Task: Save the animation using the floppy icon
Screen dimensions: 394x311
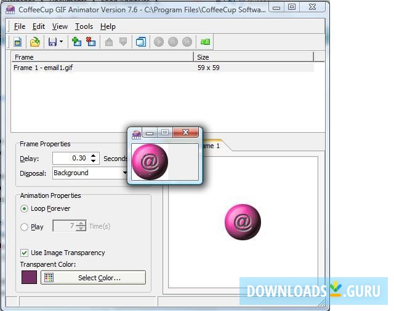Action: coord(52,42)
